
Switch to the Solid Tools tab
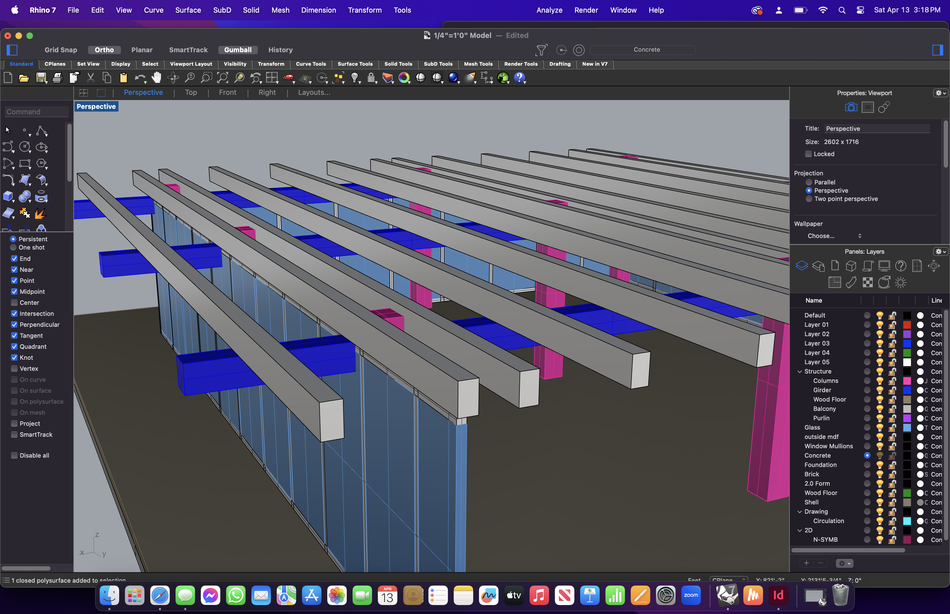point(398,64)
